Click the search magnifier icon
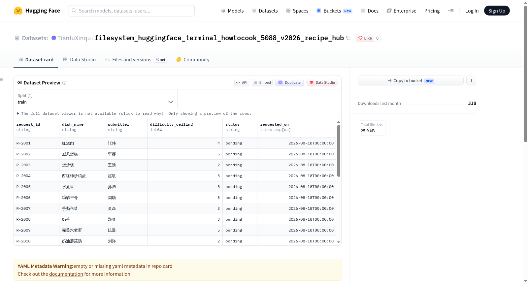Viewport: 528px width, 284px height. tap(74, 11)
